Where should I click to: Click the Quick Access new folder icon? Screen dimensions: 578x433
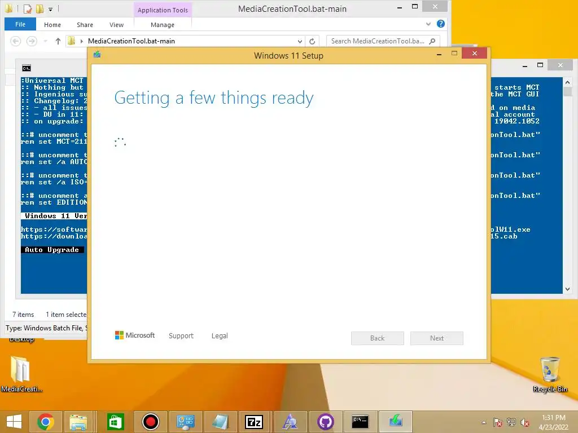click(40, 9)
